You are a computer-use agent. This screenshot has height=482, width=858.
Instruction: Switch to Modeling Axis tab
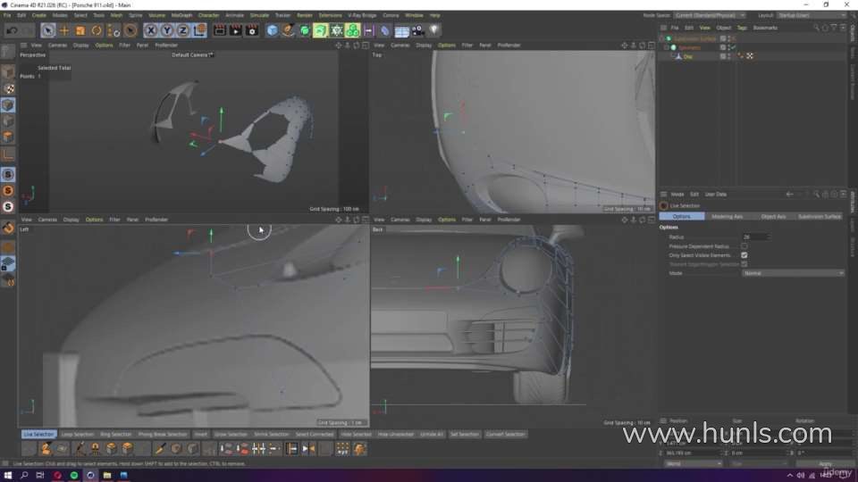click(x=728, y=216)
